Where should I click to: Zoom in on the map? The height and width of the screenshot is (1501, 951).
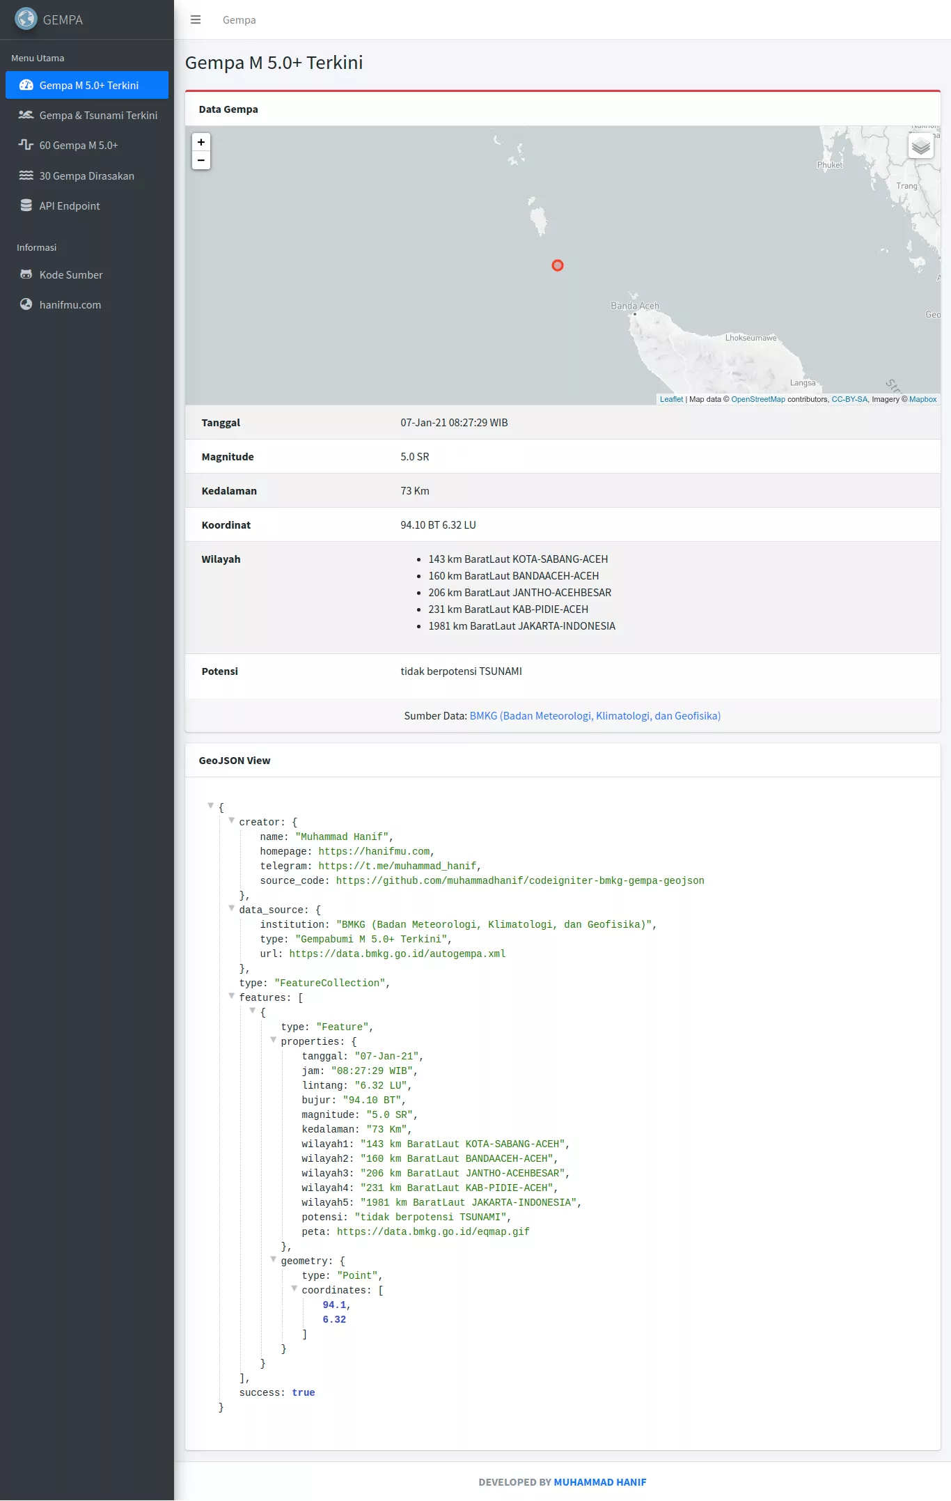(201, 142)
